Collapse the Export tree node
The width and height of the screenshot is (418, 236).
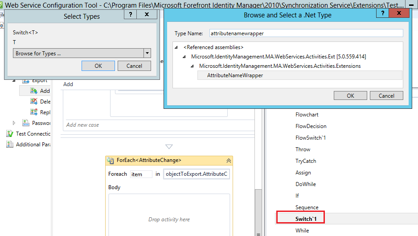pyautogui.click(x=14, y=81)
